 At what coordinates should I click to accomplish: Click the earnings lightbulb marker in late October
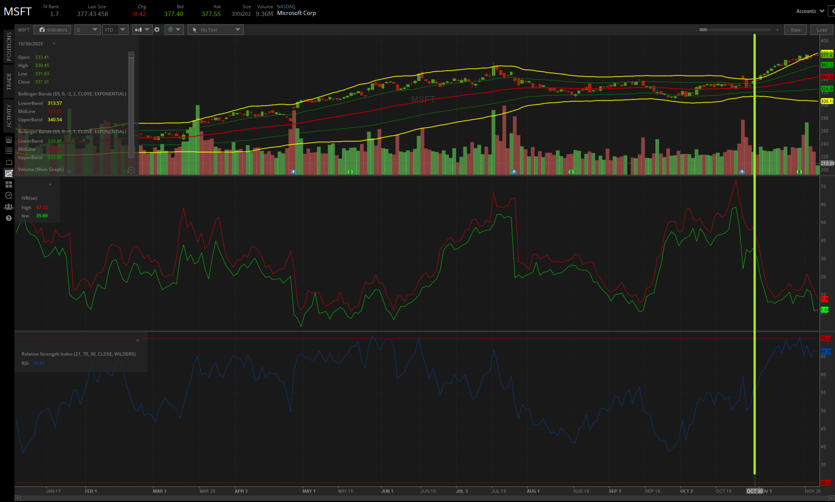(742, 172)
